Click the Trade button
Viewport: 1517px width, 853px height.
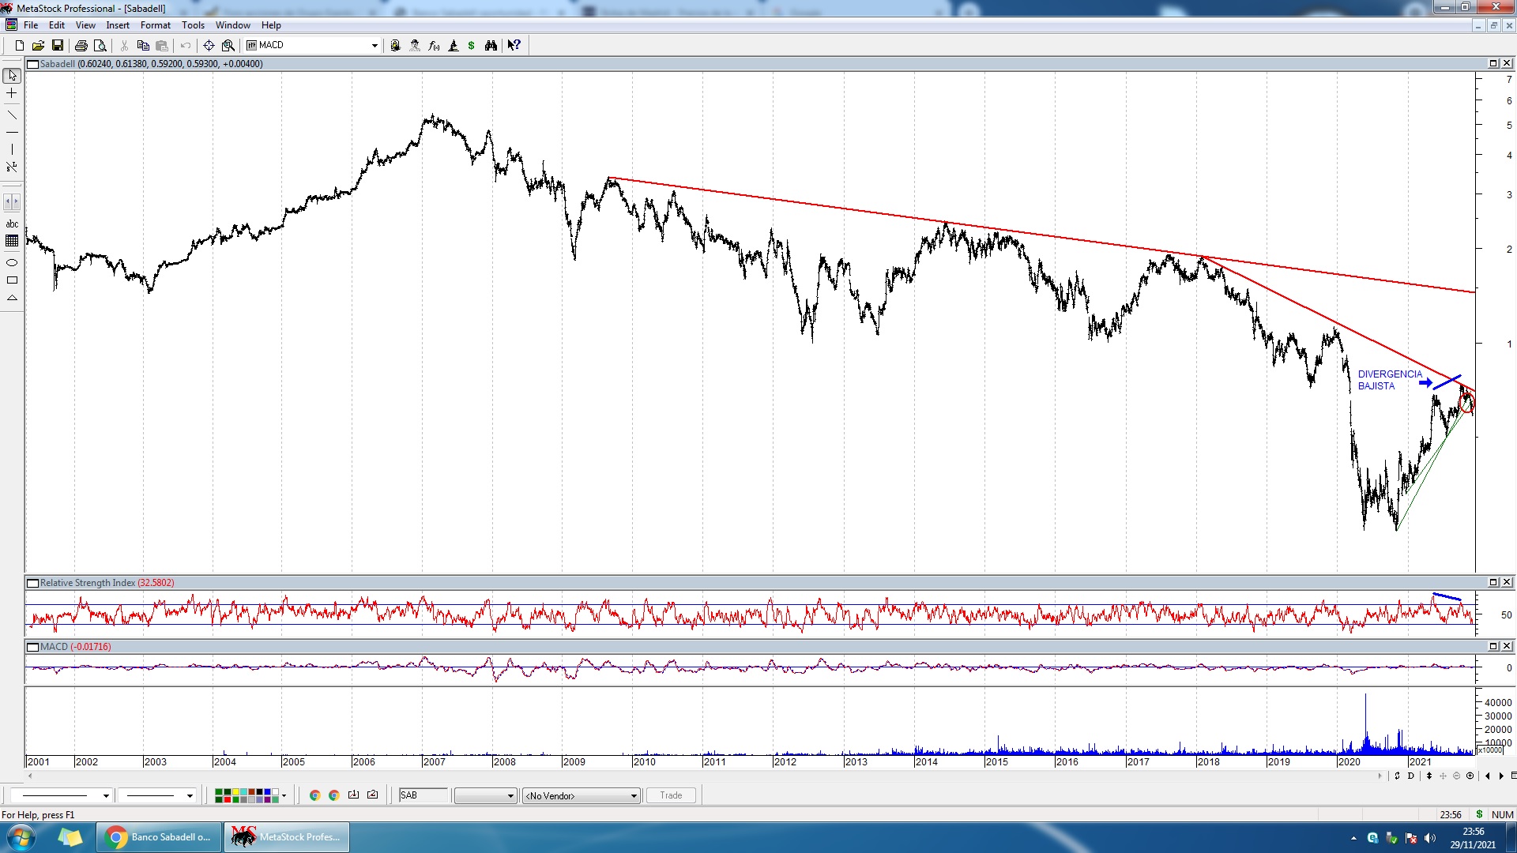[x=671, y=795]
